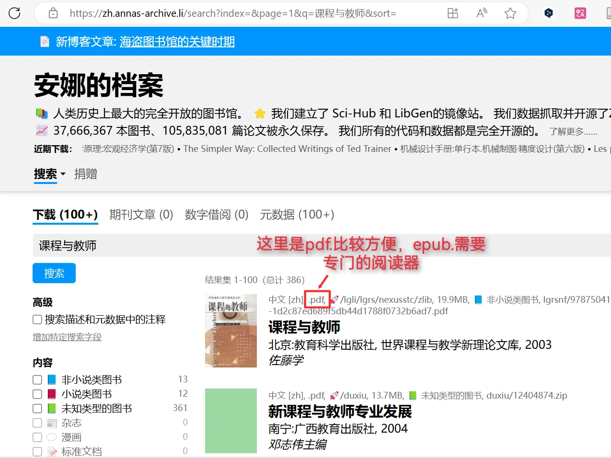Open 课程与教师 book cover thumbnail
This screenshot has width=611, height=458.
[x=231, y=331]
